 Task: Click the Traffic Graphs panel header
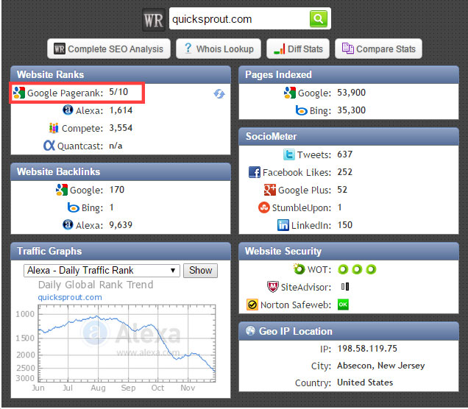tap(121, 251)
